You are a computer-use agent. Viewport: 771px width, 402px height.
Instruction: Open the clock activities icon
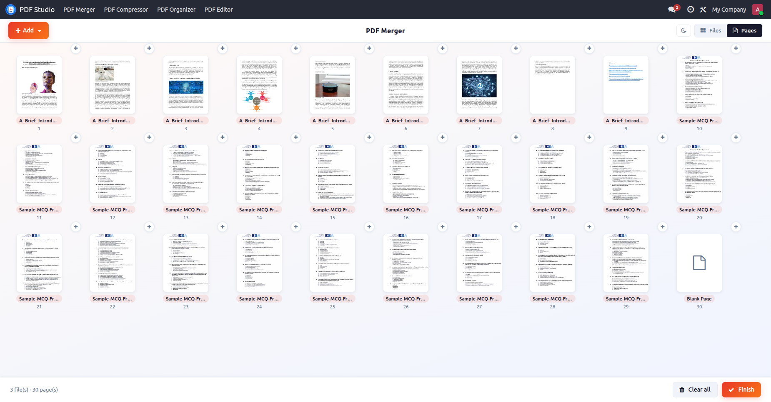[691, 9]
